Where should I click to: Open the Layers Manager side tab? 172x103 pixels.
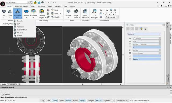171,39
